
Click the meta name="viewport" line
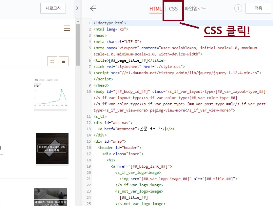[x=176, y=51]
